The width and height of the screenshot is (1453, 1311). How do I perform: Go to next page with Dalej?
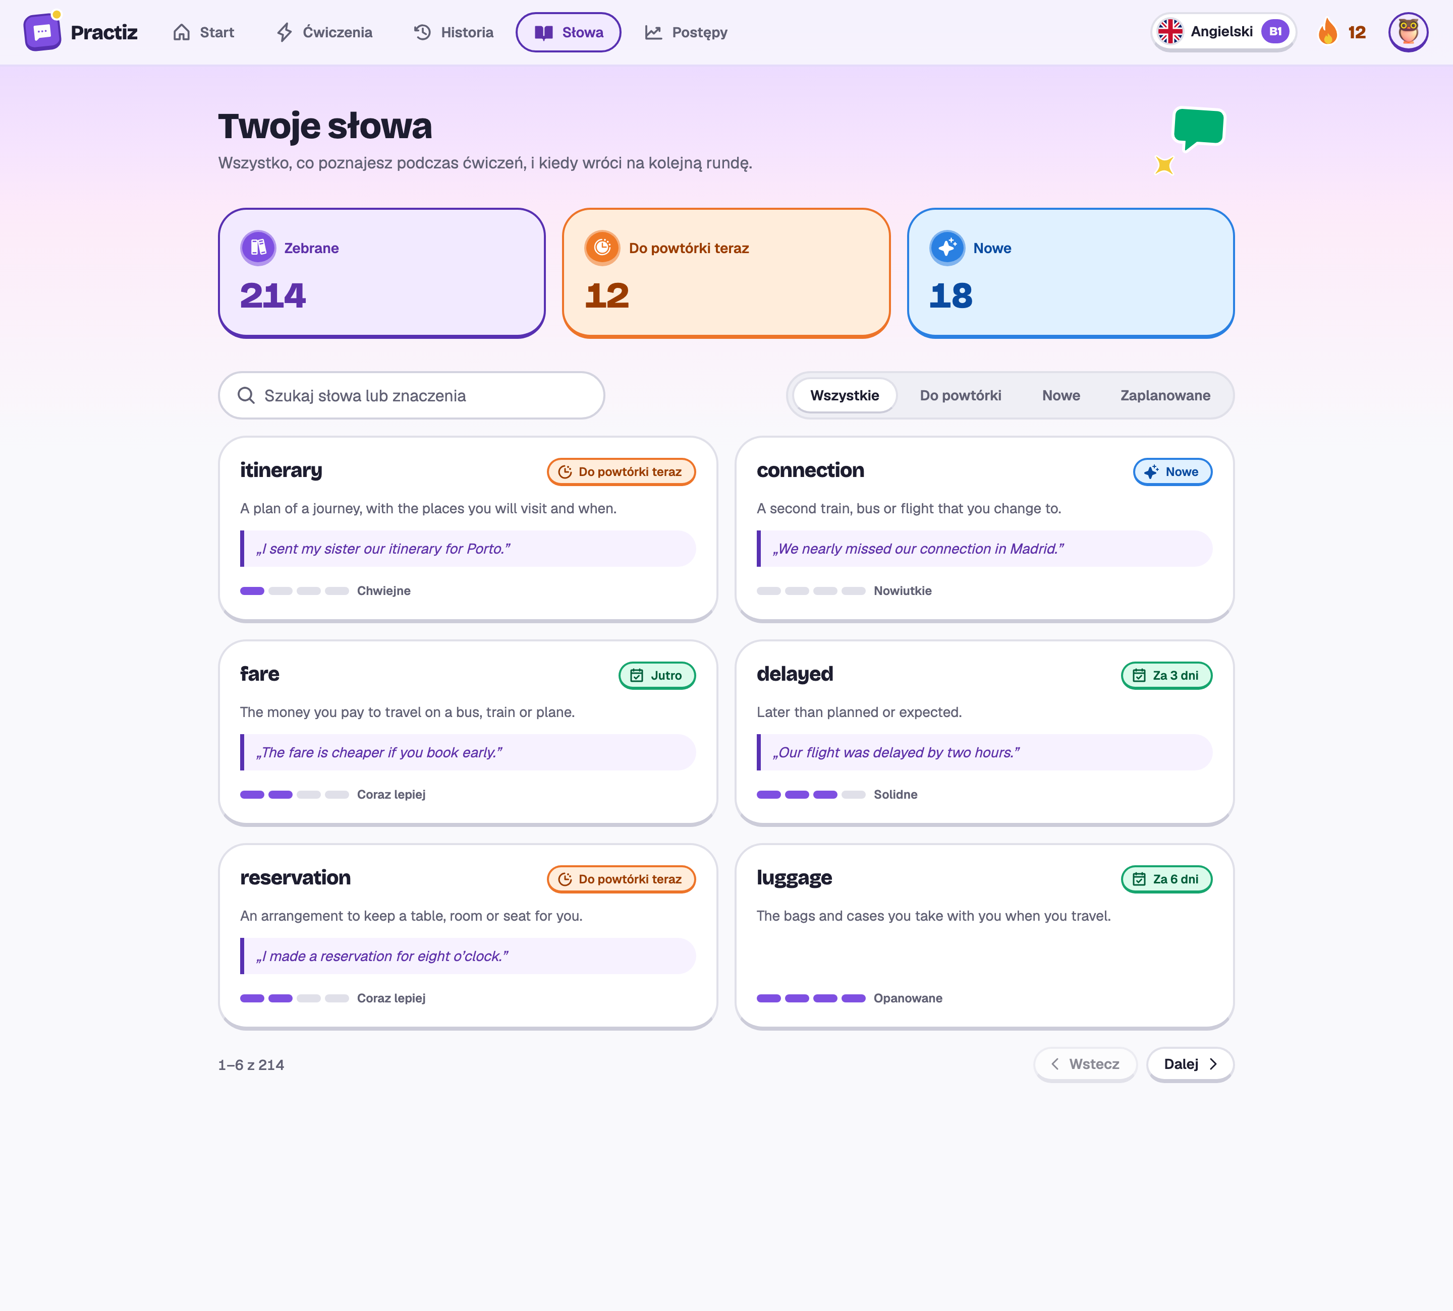1190,1064
